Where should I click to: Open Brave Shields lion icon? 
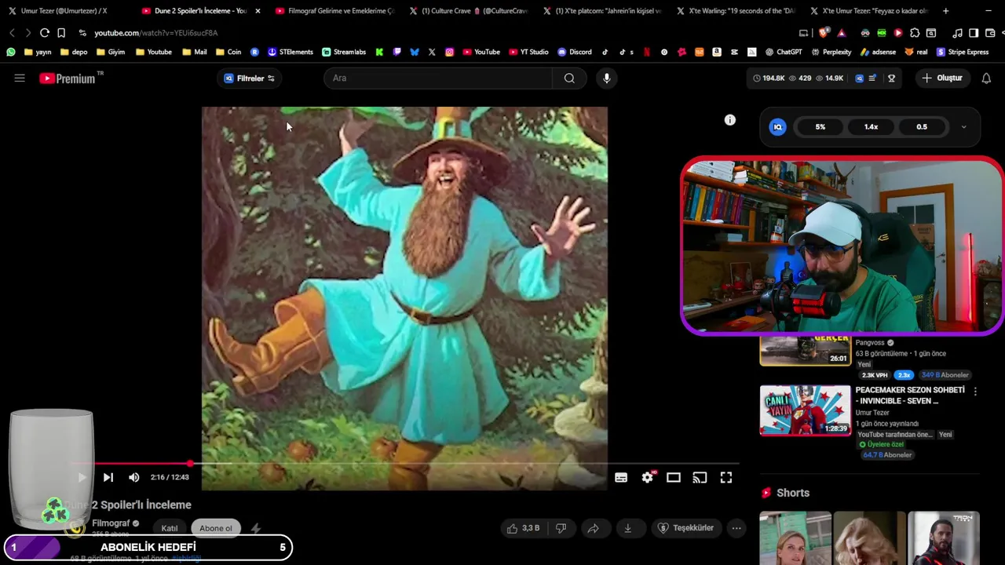(x=823, y=33)
